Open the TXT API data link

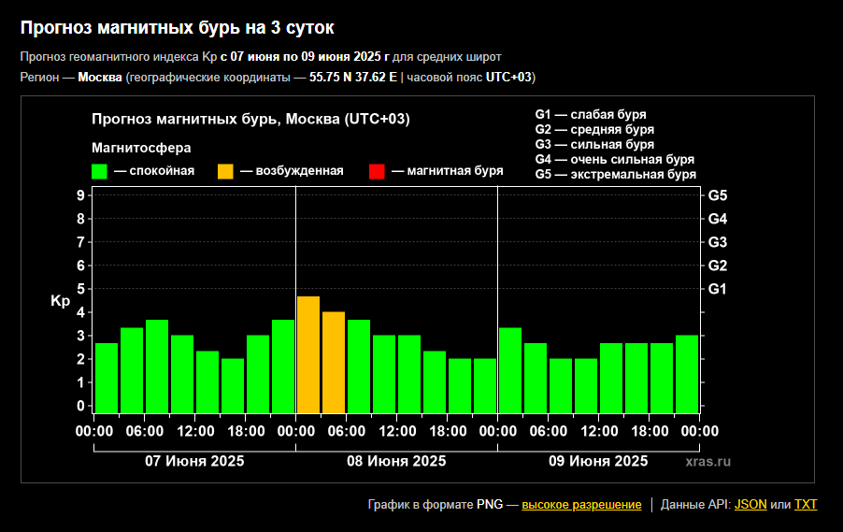pyautogui.click(x=806, y=504)
